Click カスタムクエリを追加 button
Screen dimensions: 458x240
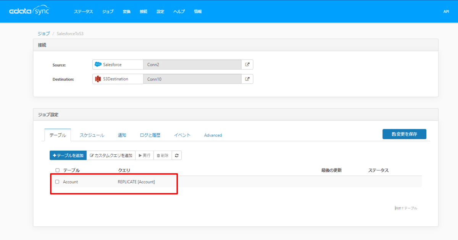pos(111,156)
